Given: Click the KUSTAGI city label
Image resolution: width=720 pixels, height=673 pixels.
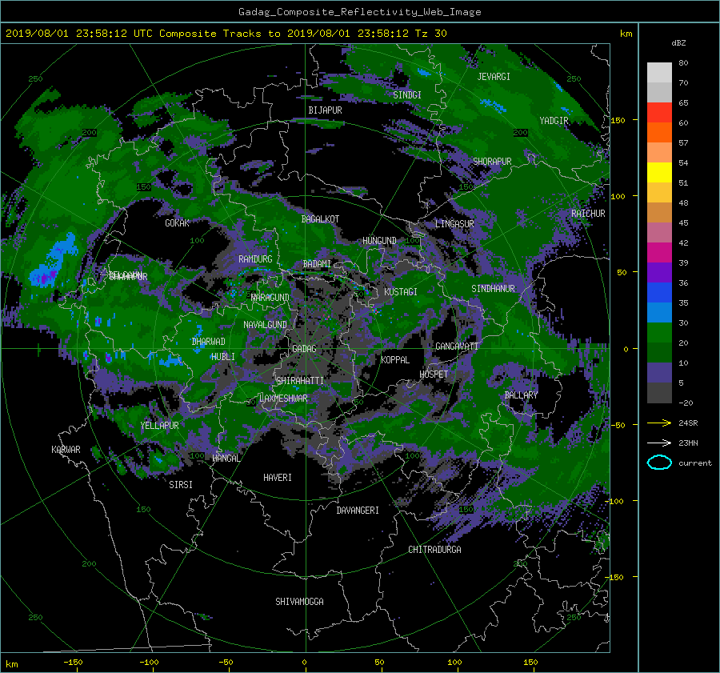Looking at the screenshot, I should point(401,292).
